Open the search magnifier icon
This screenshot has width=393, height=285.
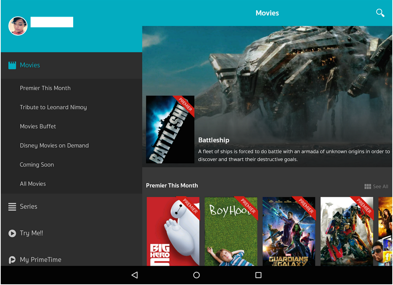click(380, 13)
